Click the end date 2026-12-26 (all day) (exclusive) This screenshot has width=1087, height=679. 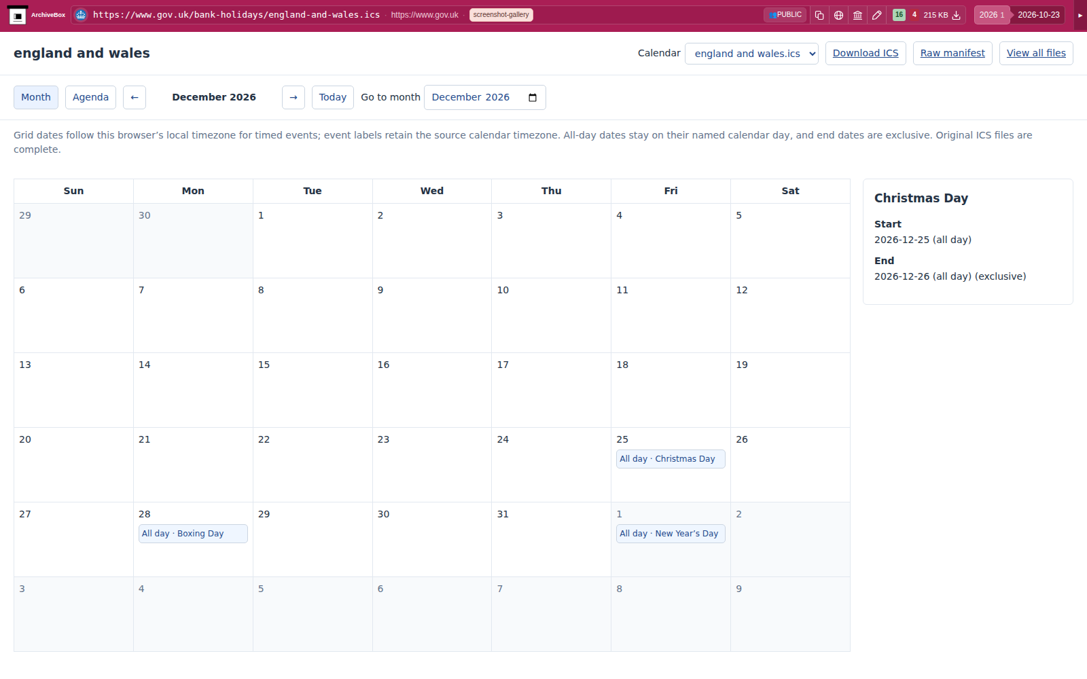click(950, 276)
